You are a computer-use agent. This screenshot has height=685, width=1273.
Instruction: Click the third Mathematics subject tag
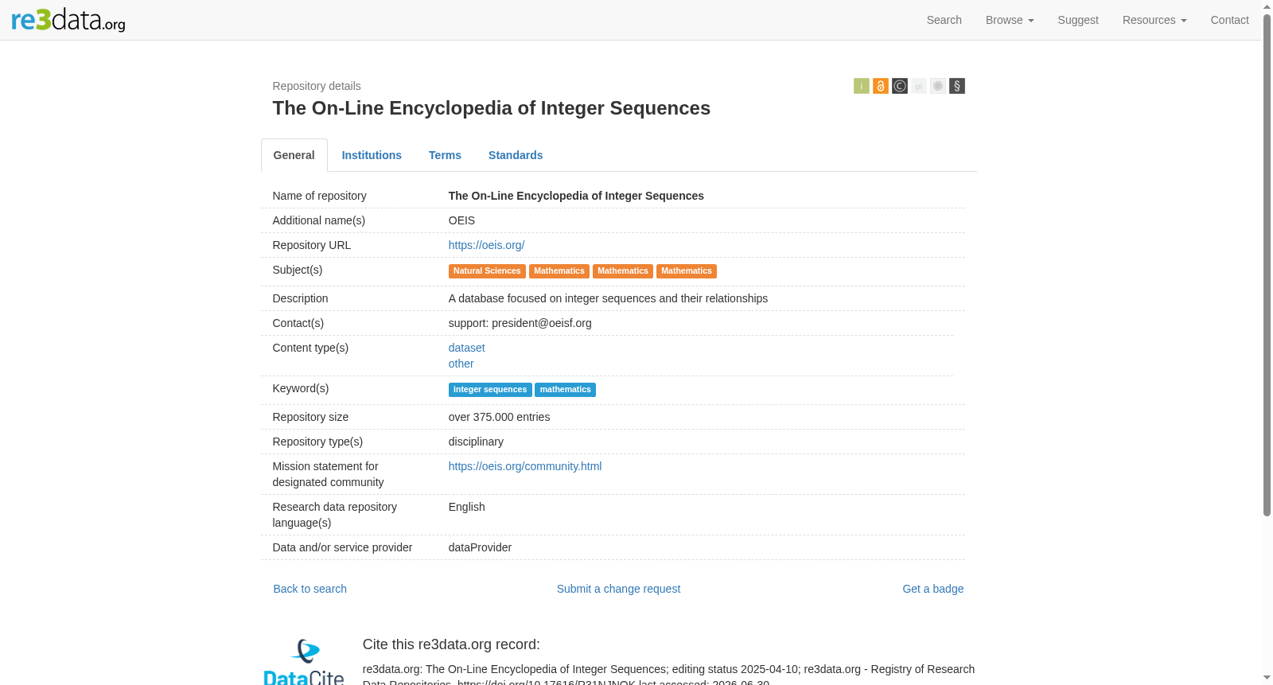pyautogui.click(x=687, y=271)
